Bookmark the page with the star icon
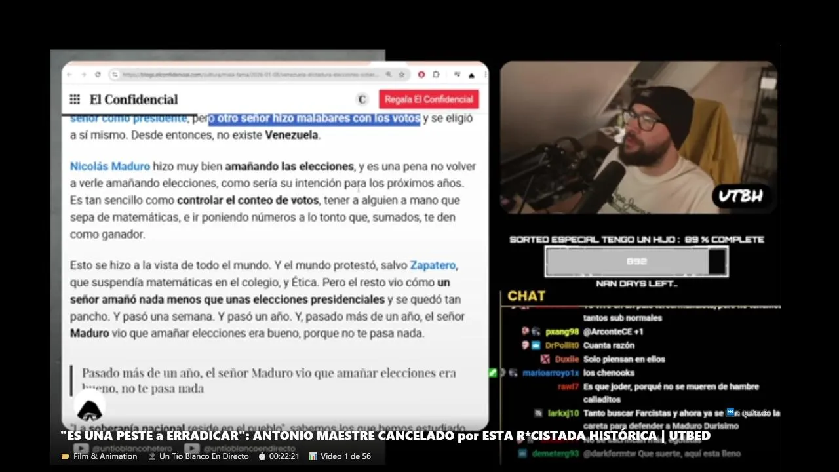This screenshot has width=839, height=472. tap(402, 75)
